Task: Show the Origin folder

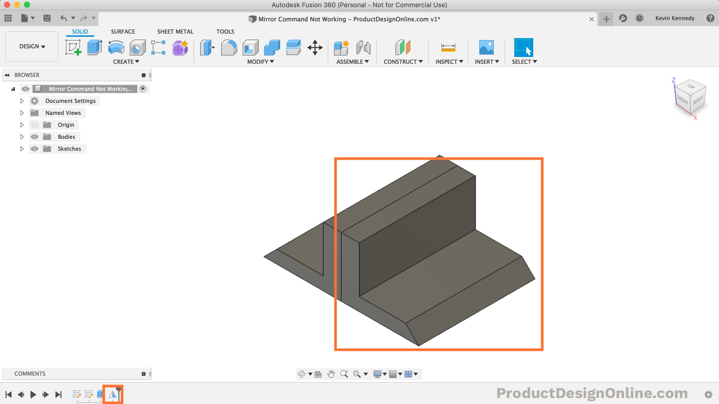Action: coord(34,125)
